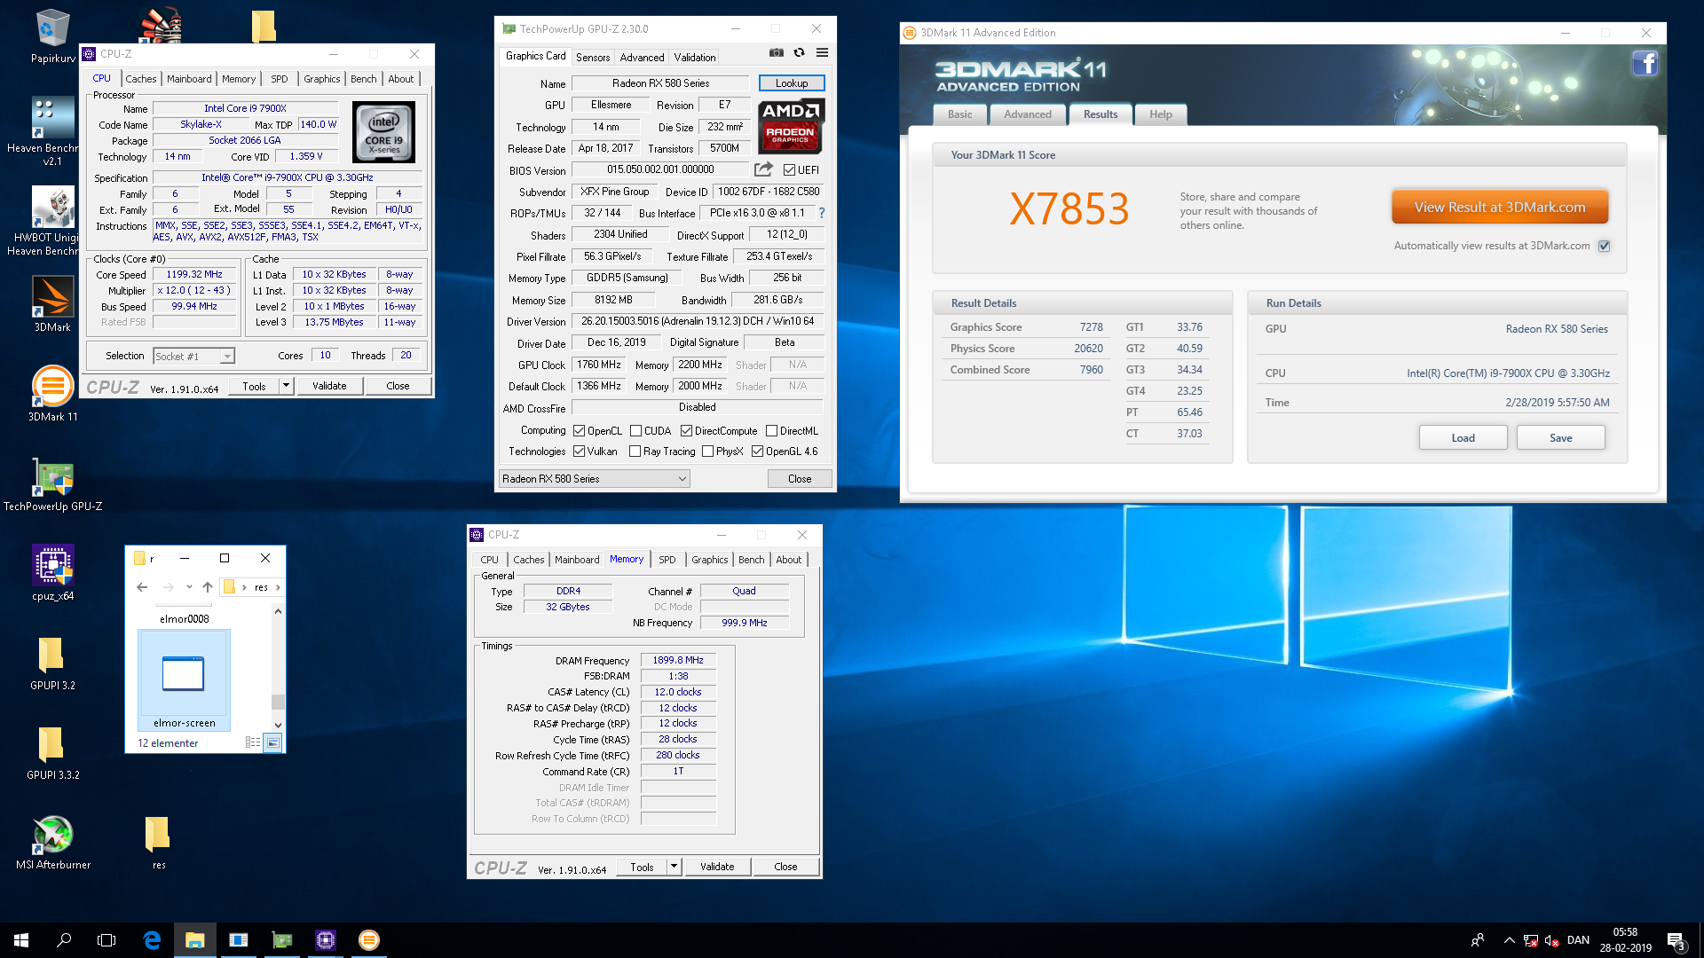The height and width of the screenshot is (958, 1704).
Task: Open the Radeon RX 580 Series GPU dropdown
Action: (x=594, y=479)
